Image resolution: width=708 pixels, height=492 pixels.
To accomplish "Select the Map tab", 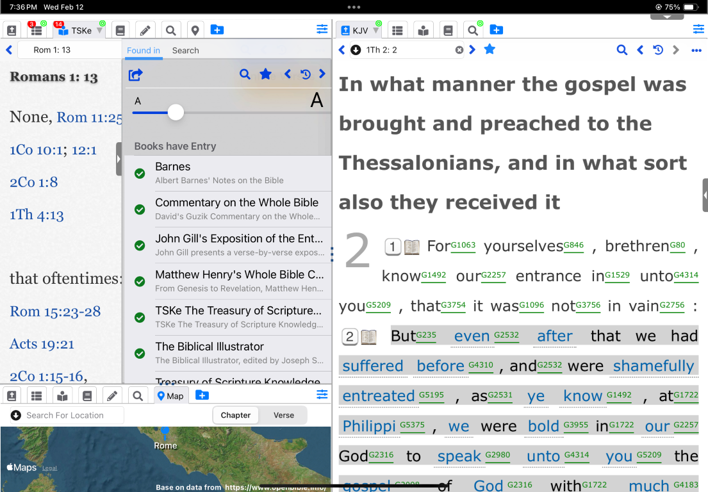I will pyautogui.click(x=170, y=396).
